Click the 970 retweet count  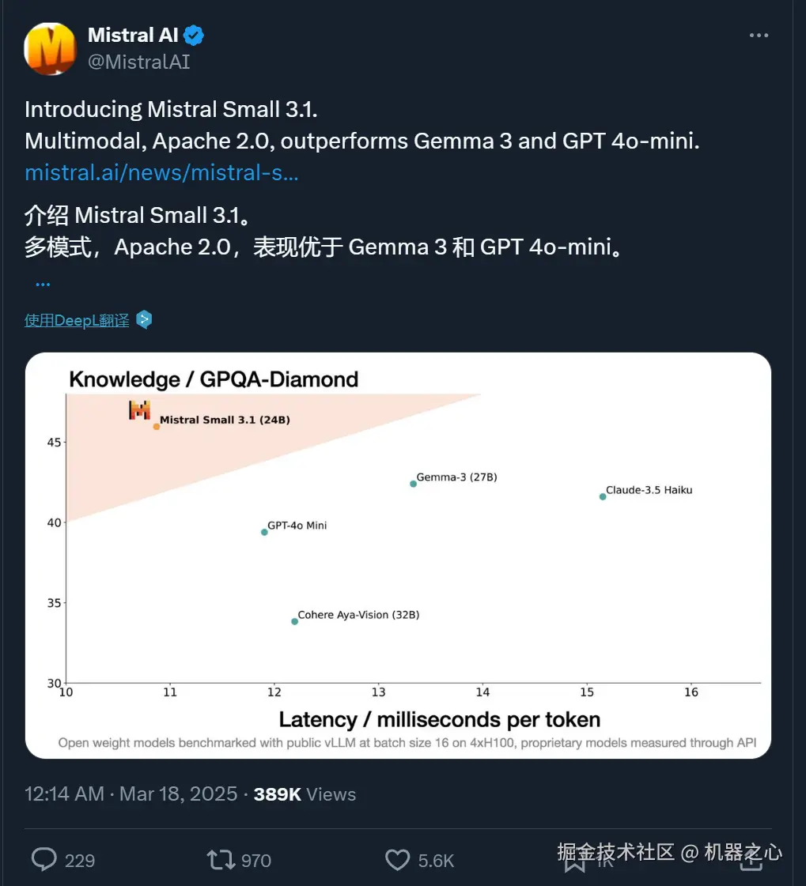[256, 860]
